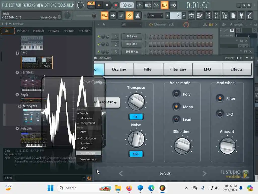The height and width of the screenshot is (194, 258).
Task: Toggle typing keyboard to piano icon
Action: (x=105, y=16)
